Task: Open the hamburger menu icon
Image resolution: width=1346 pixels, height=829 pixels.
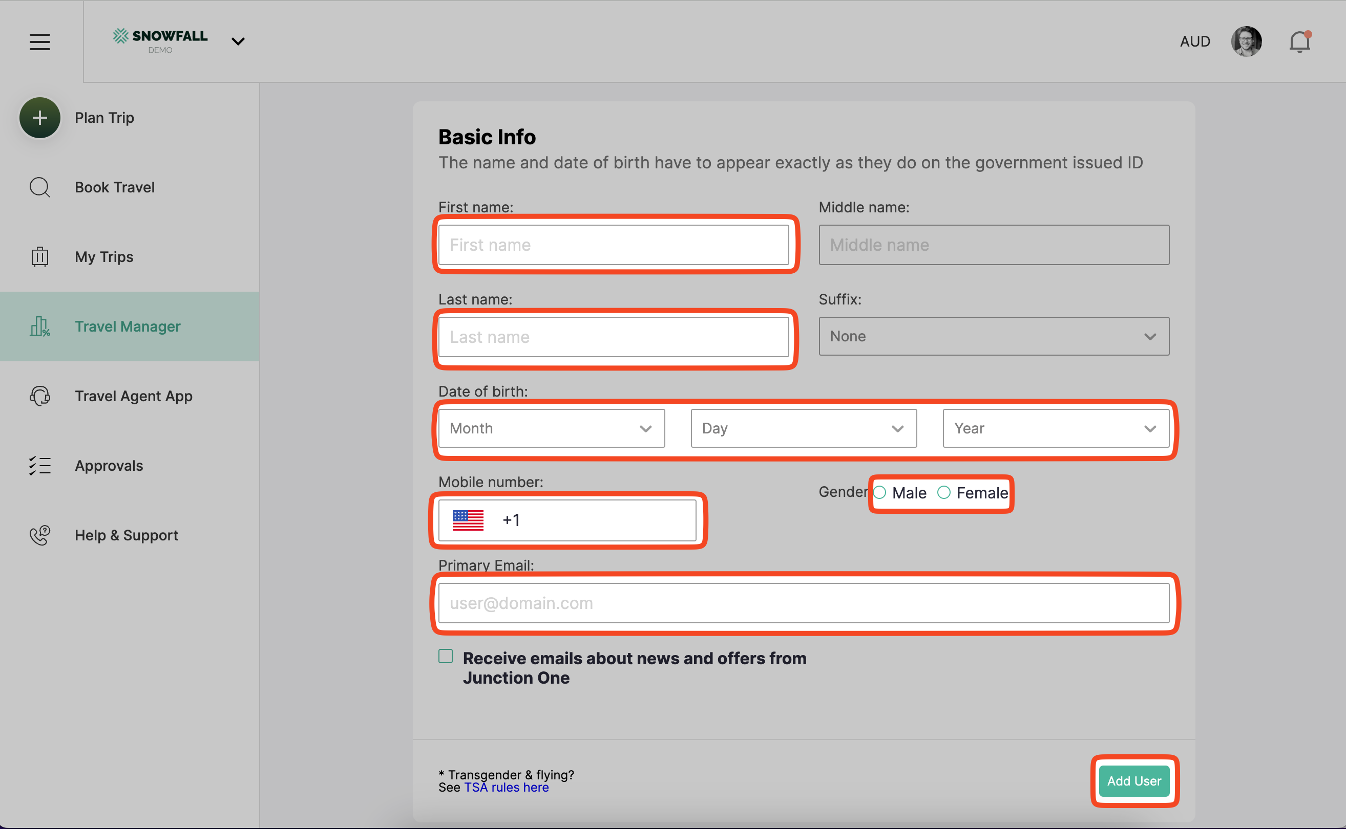Action: click(40, 41)
